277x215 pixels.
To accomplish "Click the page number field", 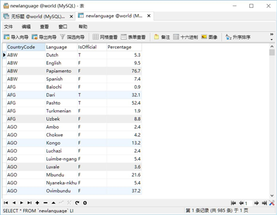I will 248,203.
